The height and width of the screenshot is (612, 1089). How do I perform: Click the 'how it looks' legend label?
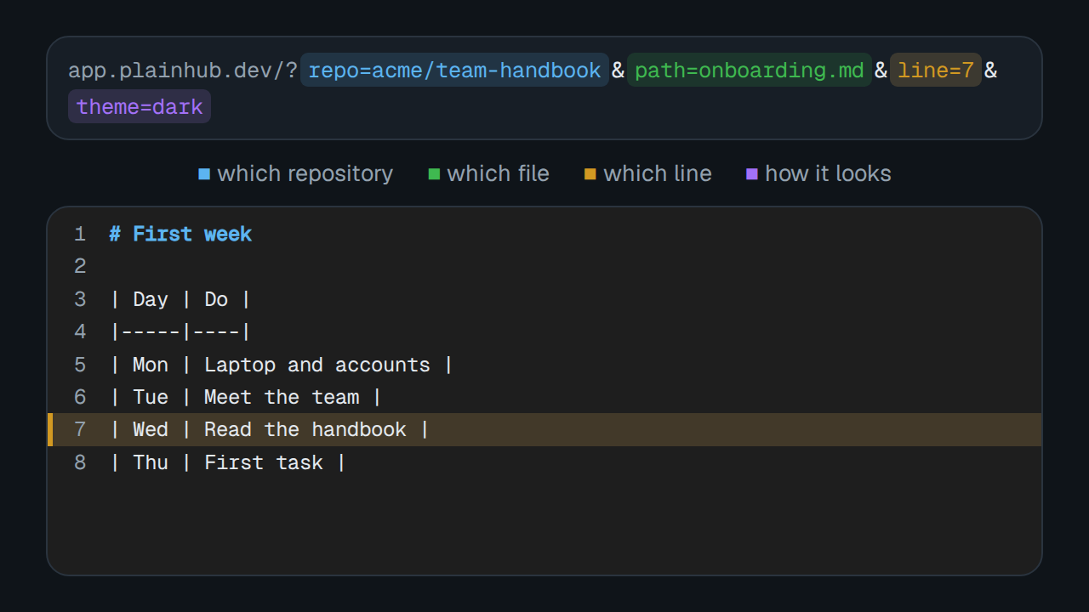click(x=828, y=173)
